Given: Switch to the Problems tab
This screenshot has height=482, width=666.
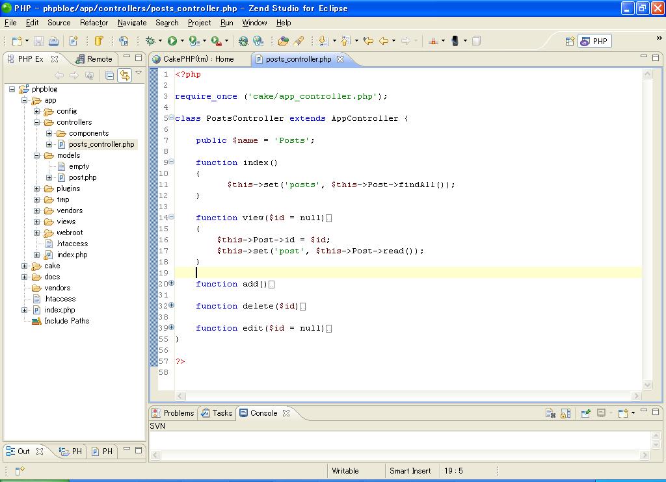Looking at the screenshot, I should (x=173, y=413).
